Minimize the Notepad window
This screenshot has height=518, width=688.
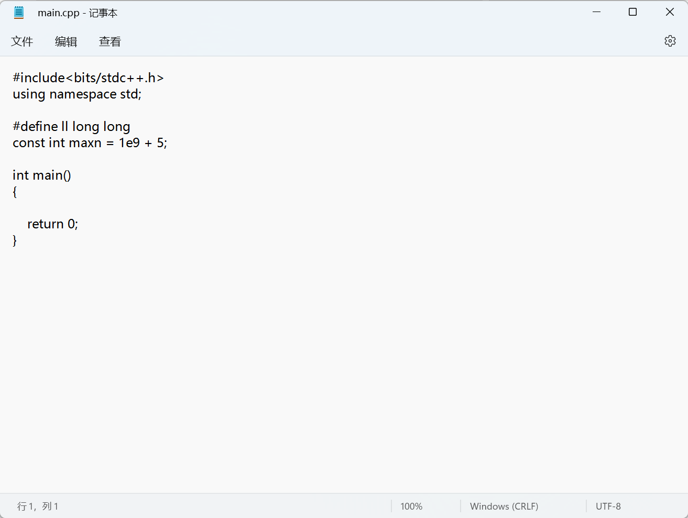596,12
